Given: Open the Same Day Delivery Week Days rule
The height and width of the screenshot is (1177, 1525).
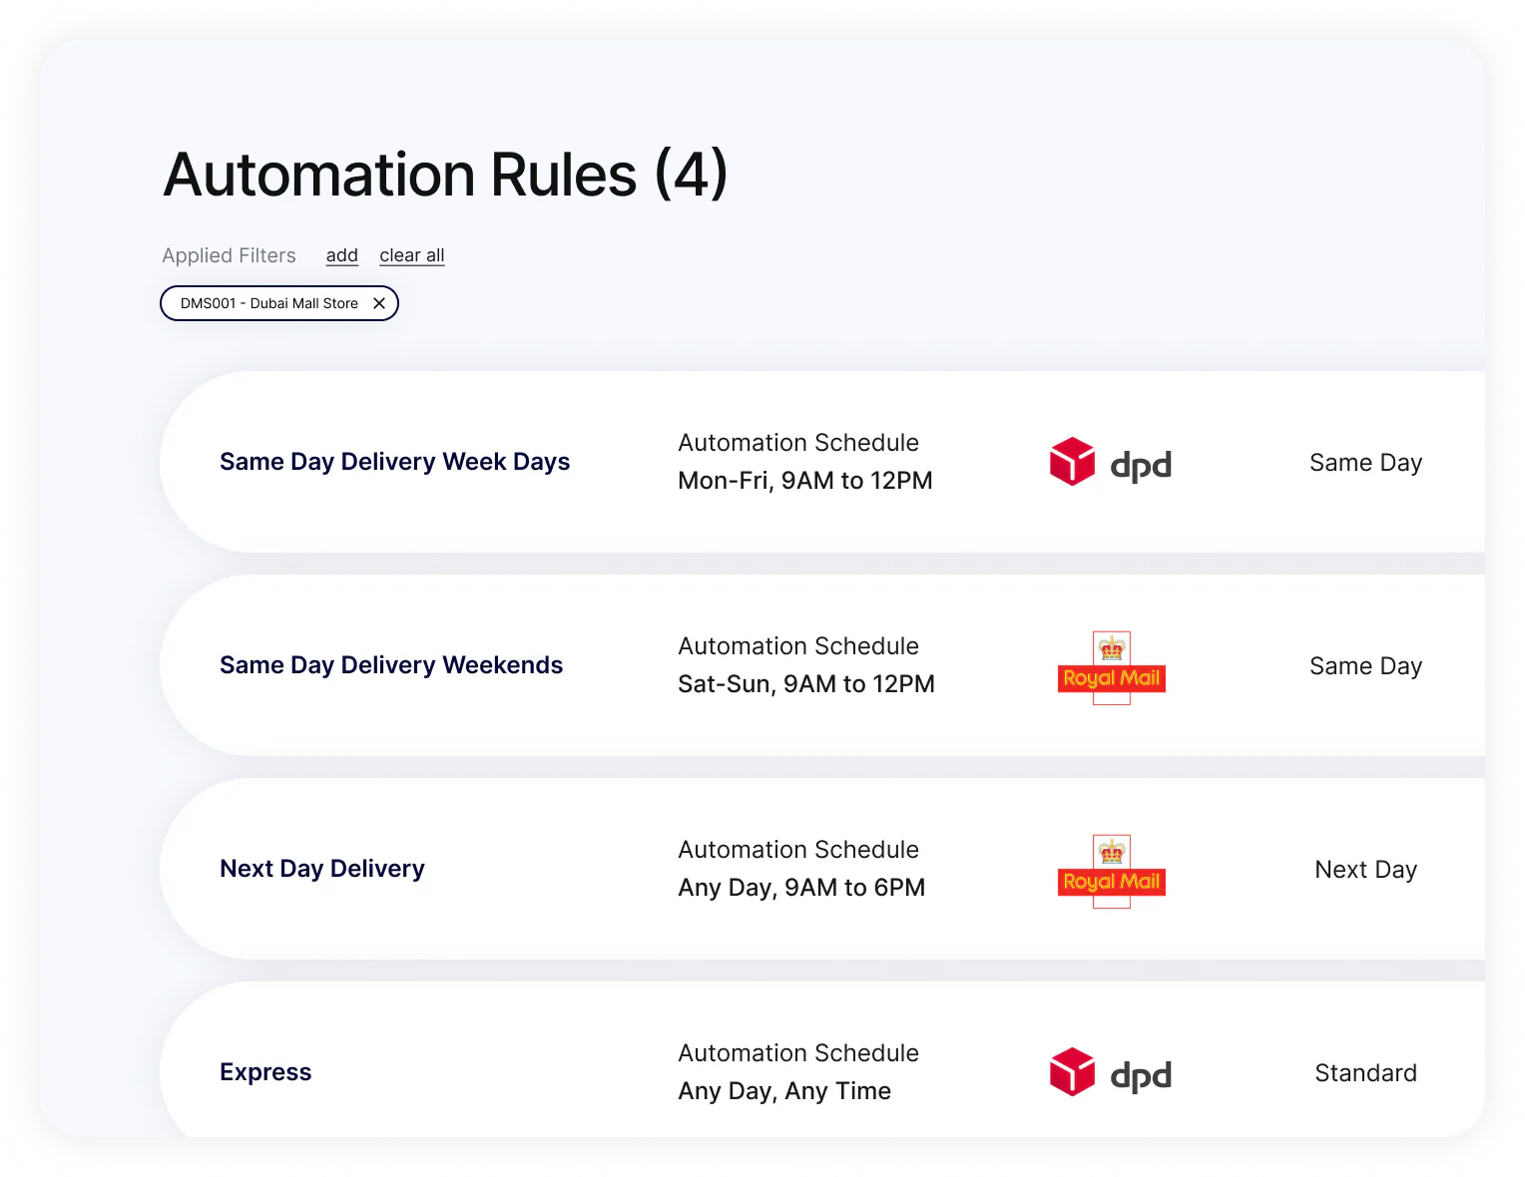Looking at the screenshot, I should (x=394, y=462).
